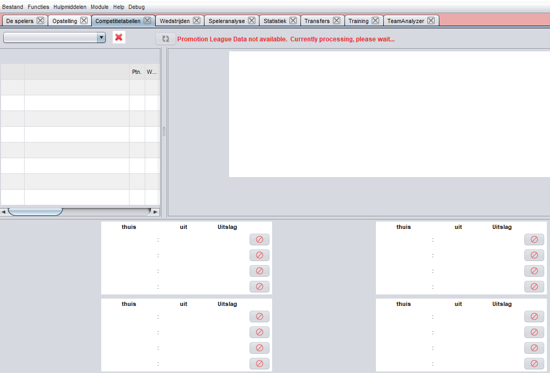Open the Help menu
This screenshot has height=373, width=550.
pos(118,7)
